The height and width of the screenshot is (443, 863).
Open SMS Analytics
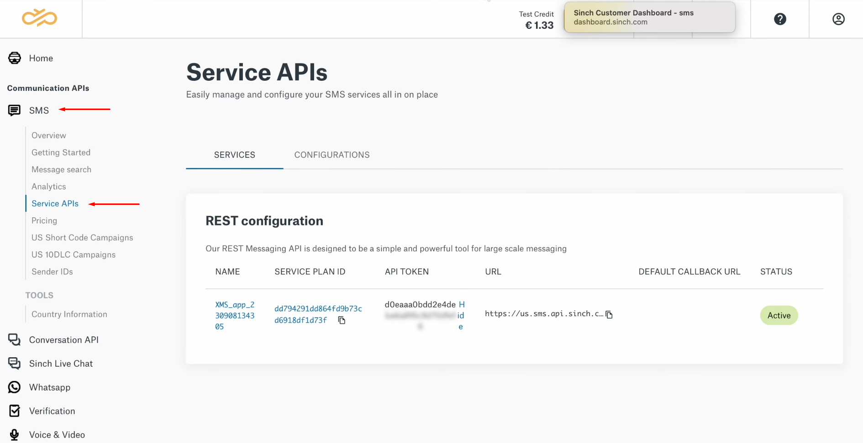(49, 186)
